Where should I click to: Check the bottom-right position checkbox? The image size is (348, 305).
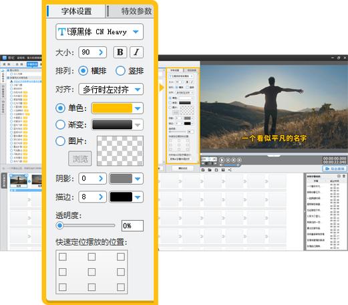(121, 287)
